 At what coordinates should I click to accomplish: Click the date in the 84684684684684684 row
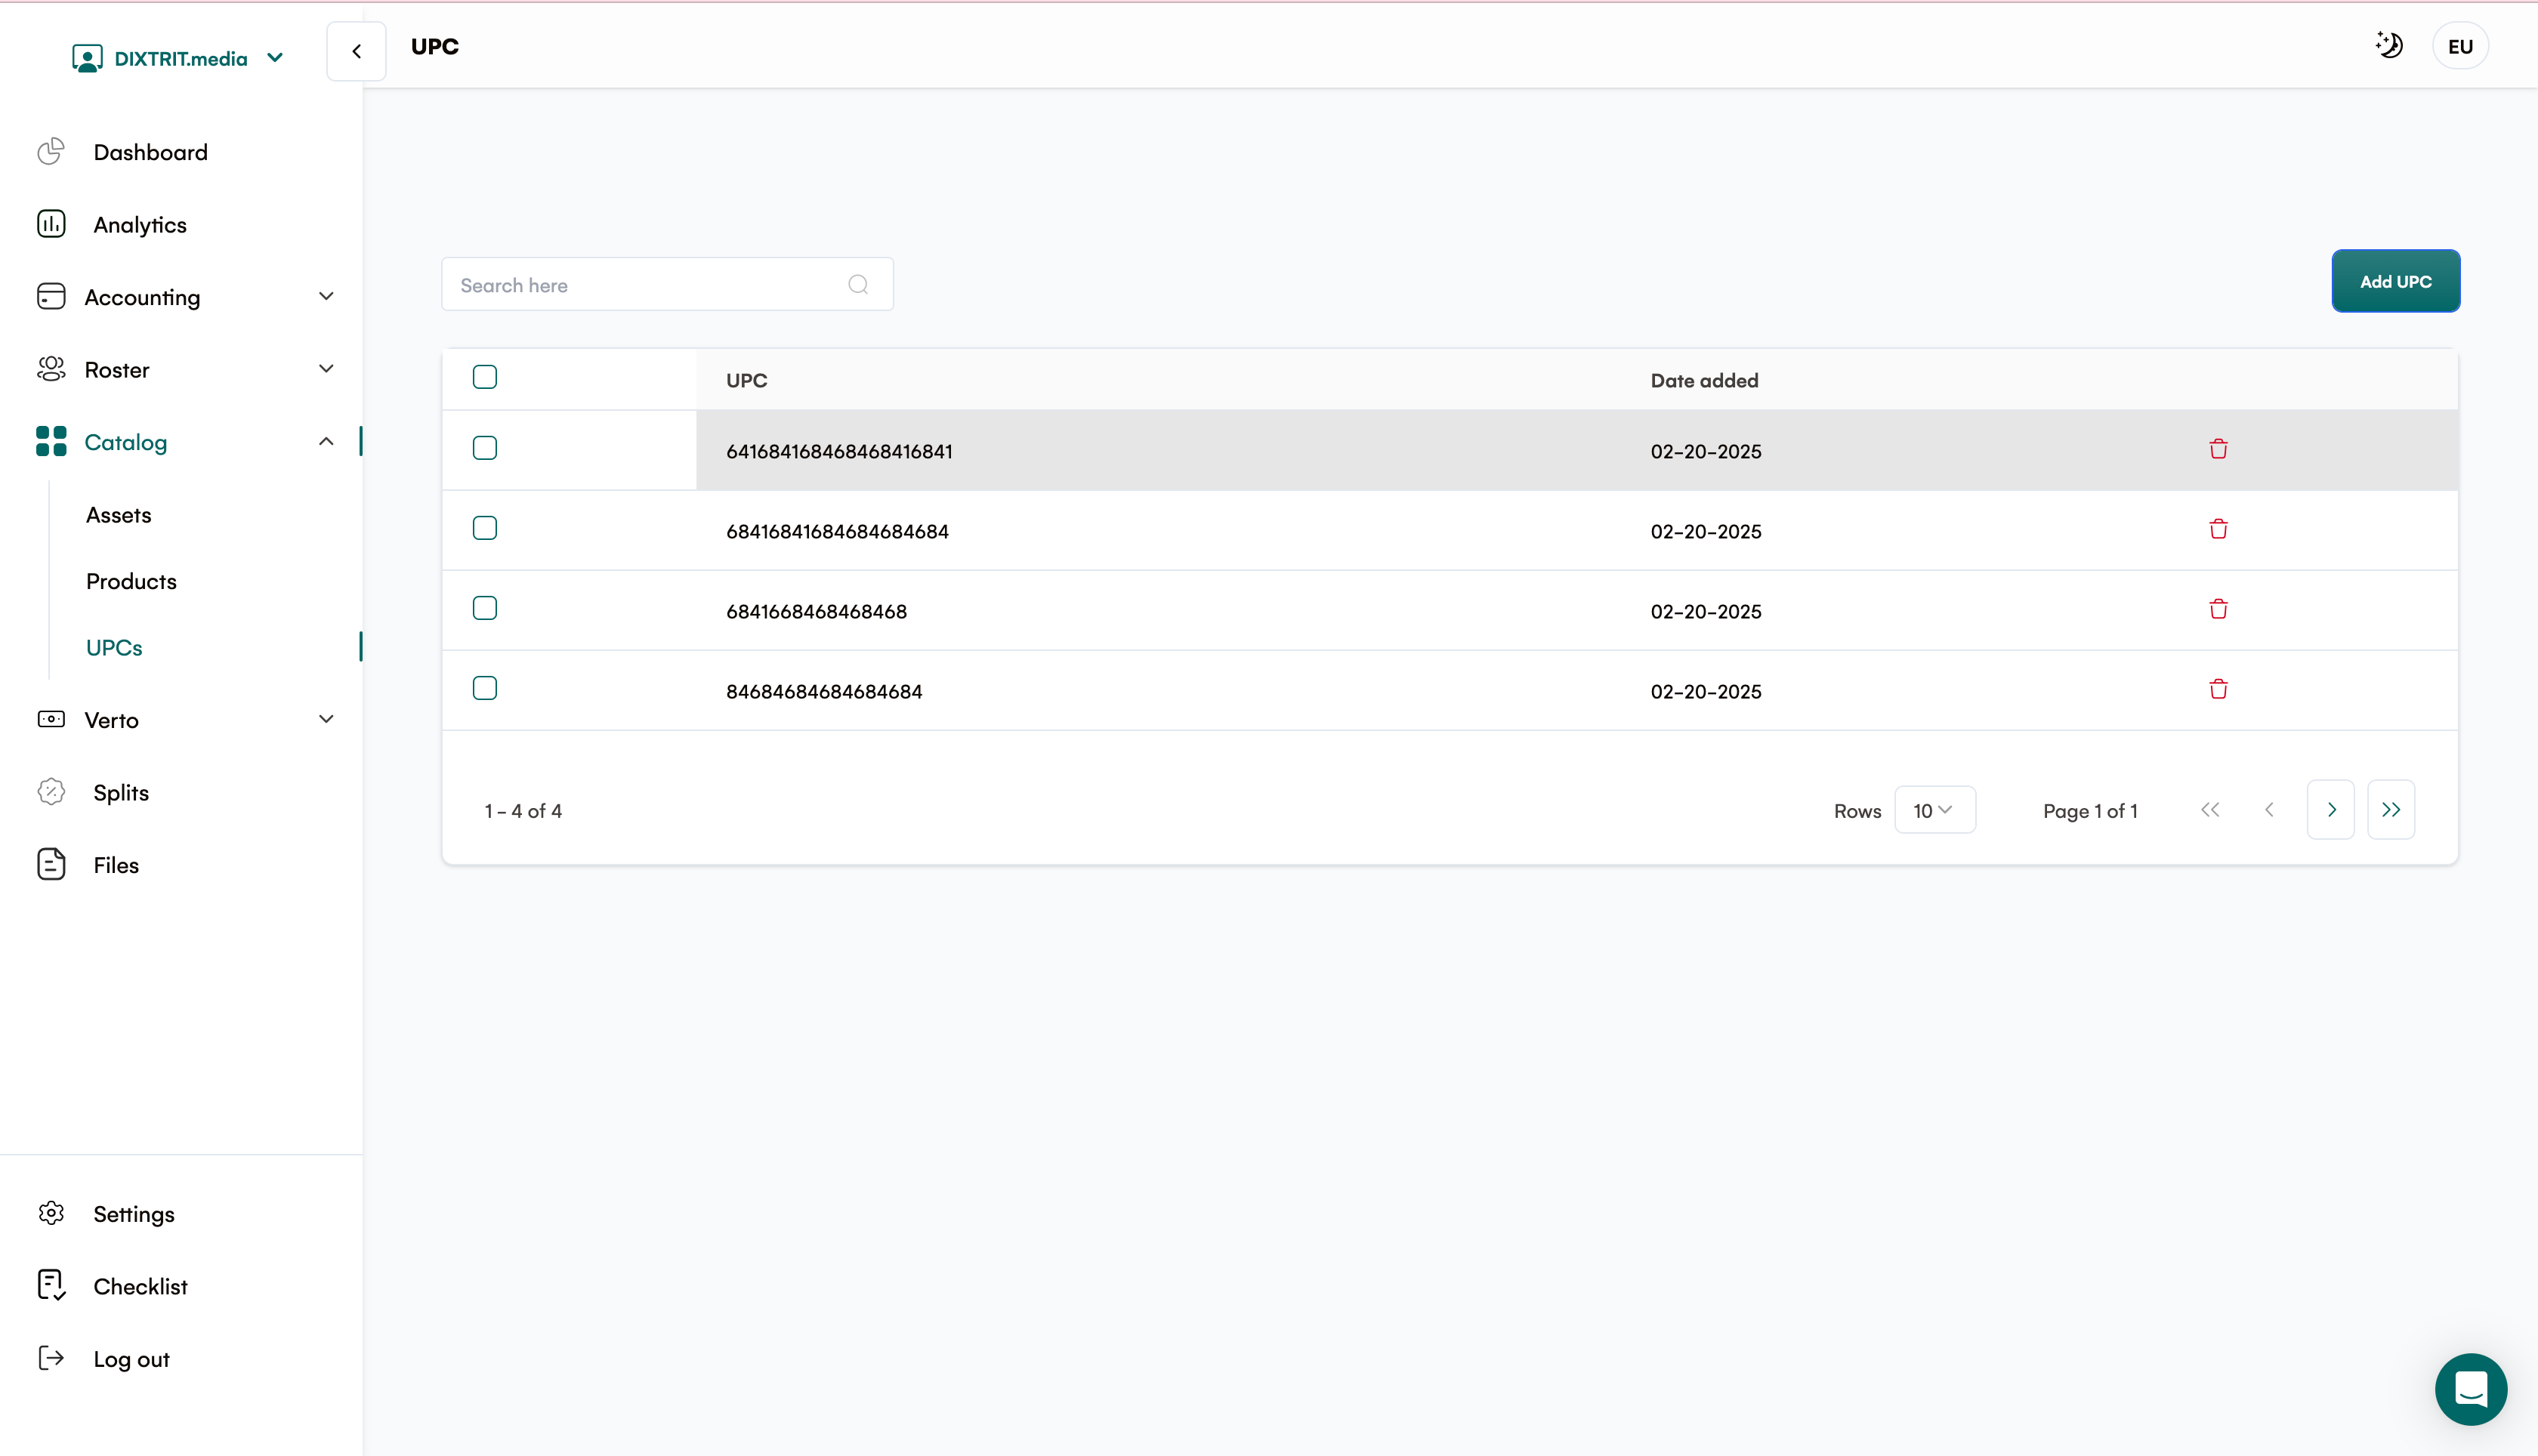point(1706,691)
